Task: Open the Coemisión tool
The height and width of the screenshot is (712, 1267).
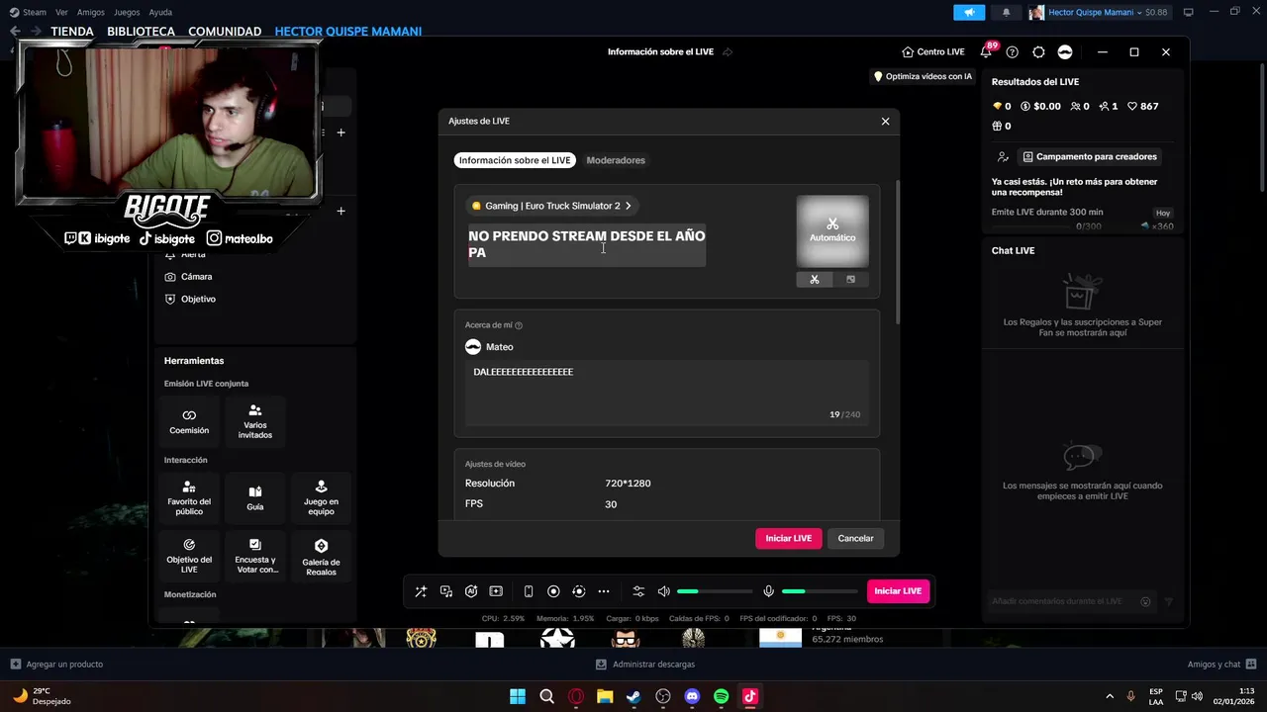Action: 189,421
